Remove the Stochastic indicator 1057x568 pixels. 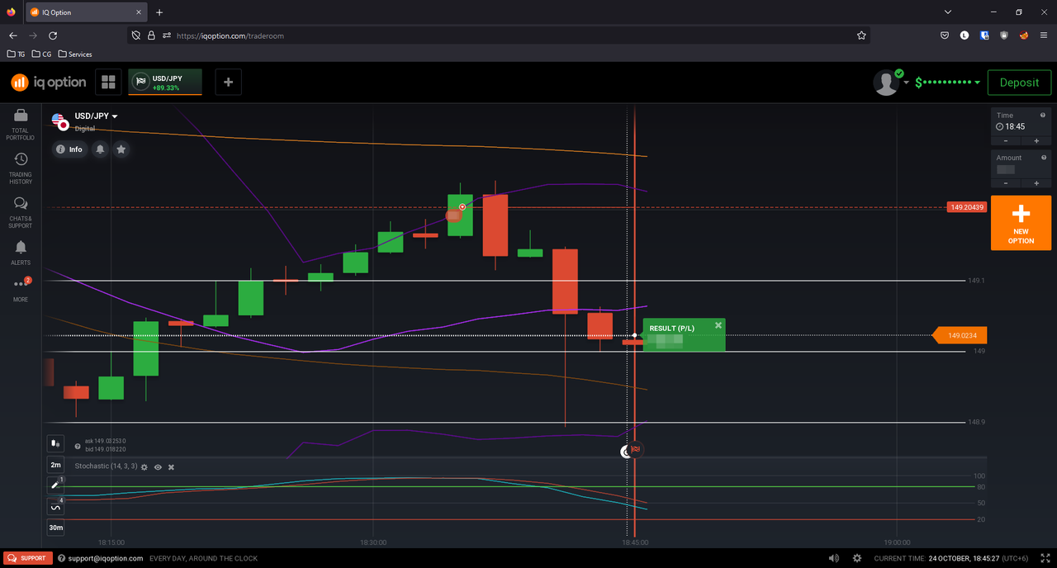coord(171,467)
